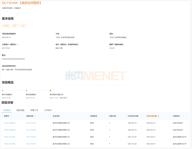Open acceptance number CXHL2300635
Screen dimensions: 192x149
pos(10,123)
